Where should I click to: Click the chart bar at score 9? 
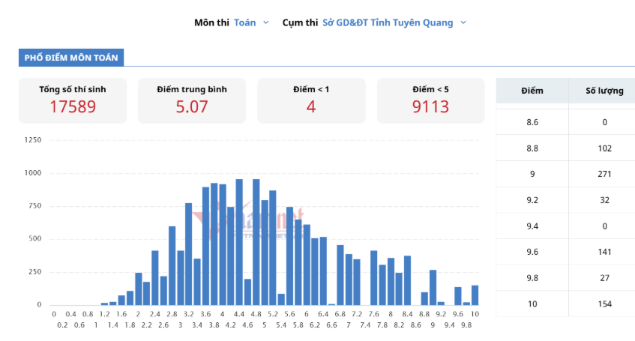coord(433,288)
